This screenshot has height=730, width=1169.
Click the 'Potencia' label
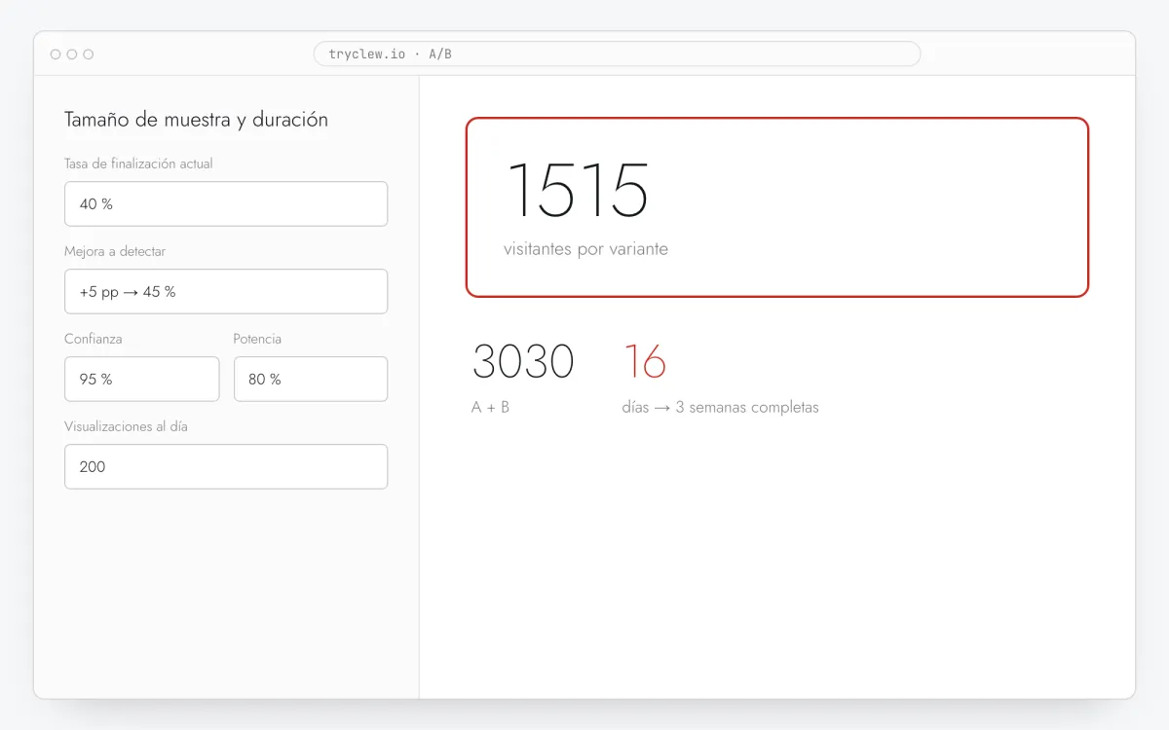[257, 339]
